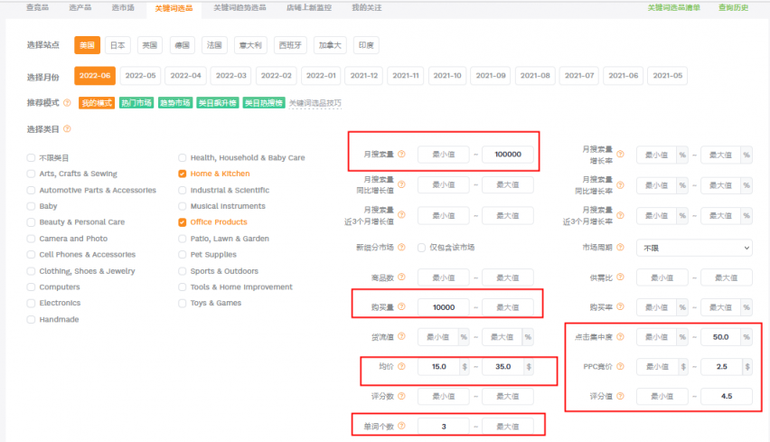The height and width of the screenshot is (442, 770).
Task: Check 仅包含该市场 option
Action: pyautogui.click(x=421, y=248)
